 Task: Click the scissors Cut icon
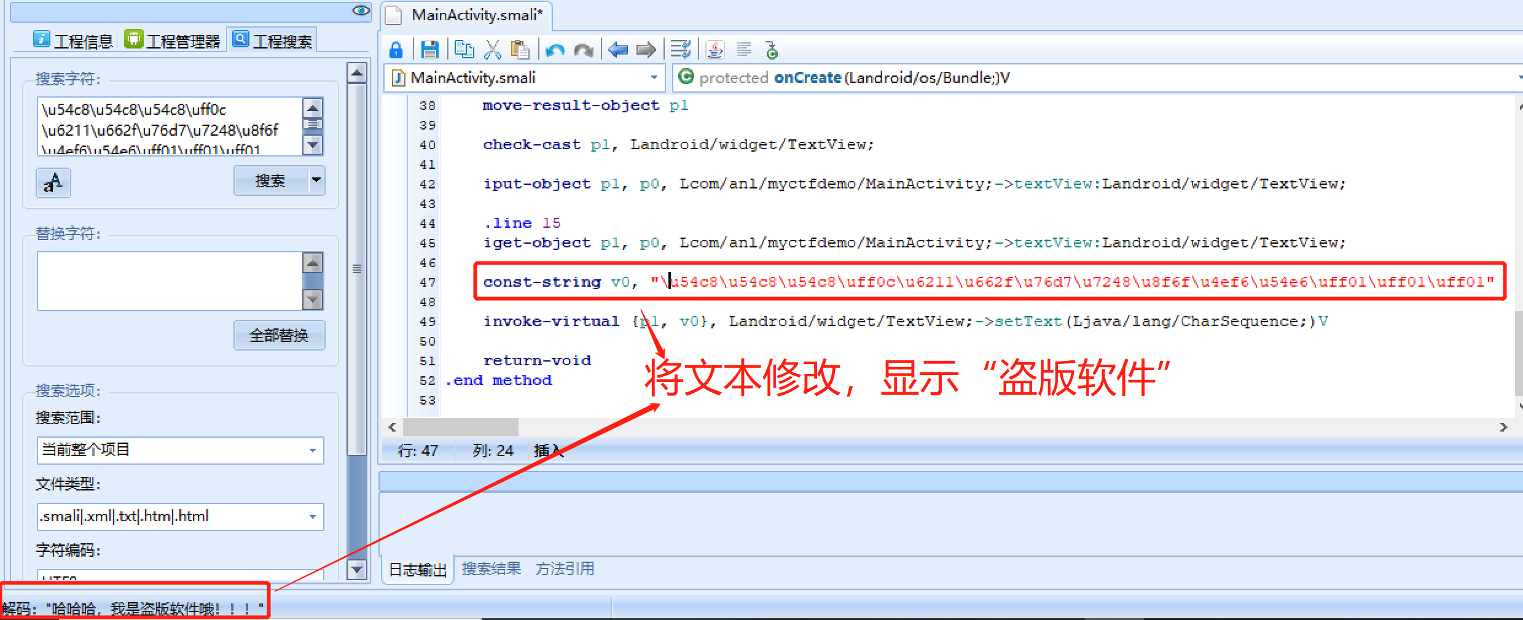(x=492, y=49)
